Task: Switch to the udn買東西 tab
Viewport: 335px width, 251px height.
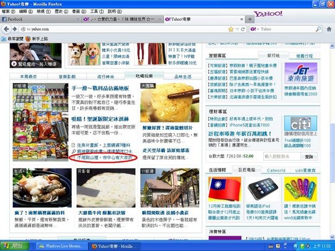Action: [306, 171]
